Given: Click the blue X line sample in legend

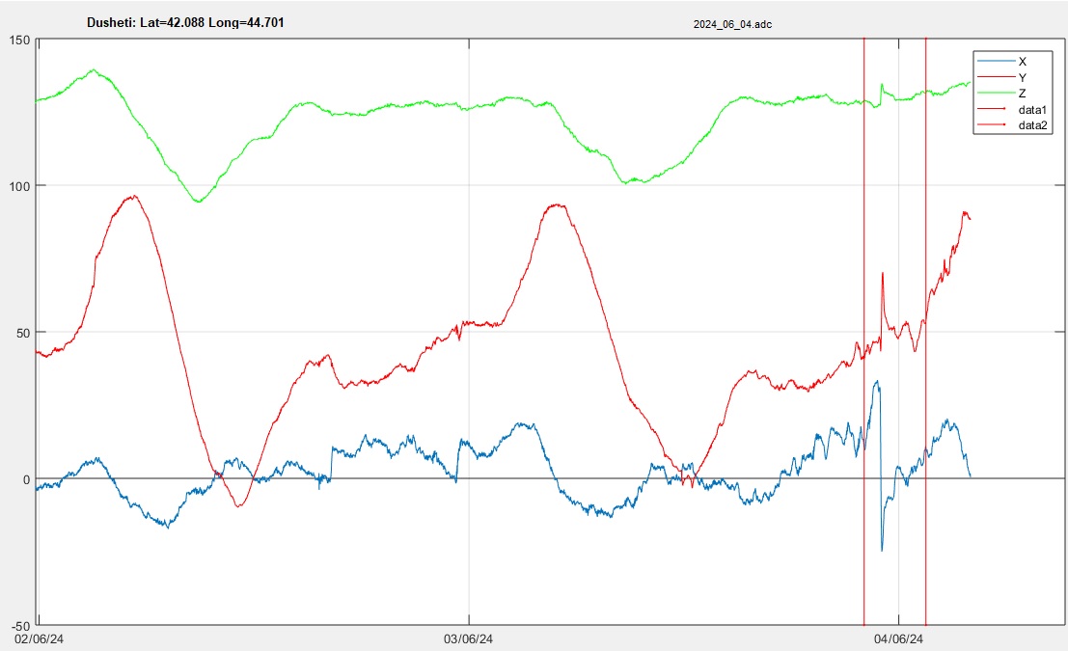Looking at the screenshot, I should tap(997, 61).
